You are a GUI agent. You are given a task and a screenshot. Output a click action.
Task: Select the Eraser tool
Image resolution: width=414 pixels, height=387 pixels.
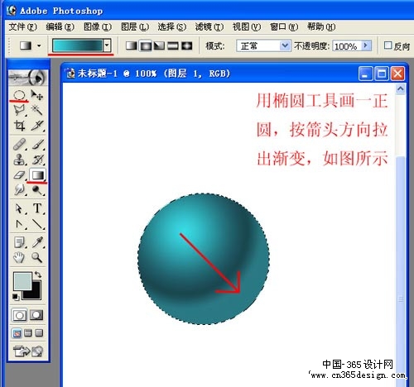[19, 175]
